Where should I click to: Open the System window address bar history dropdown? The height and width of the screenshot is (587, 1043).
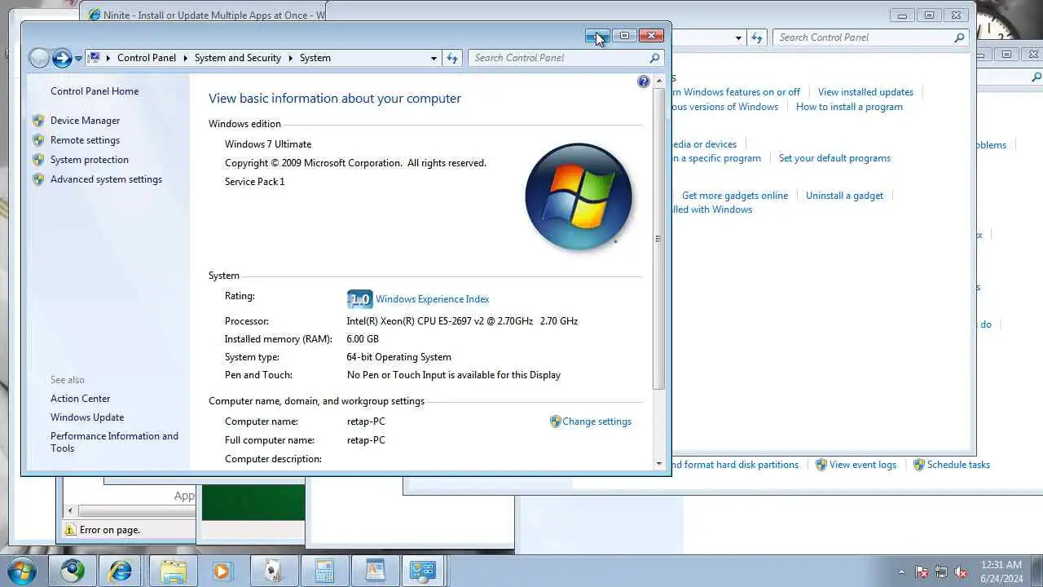pos(433,58)
